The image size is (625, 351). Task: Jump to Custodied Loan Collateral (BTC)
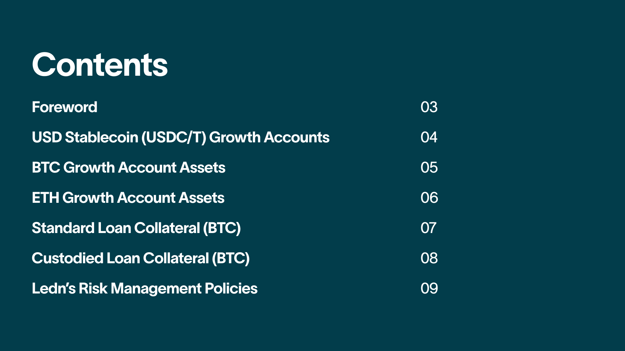click(141, 258)
